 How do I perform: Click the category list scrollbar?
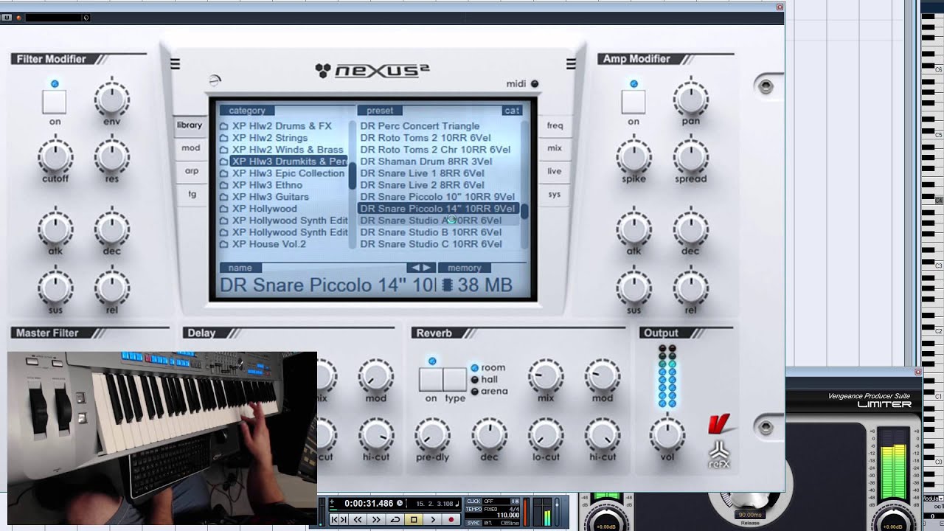click(353, 184)
